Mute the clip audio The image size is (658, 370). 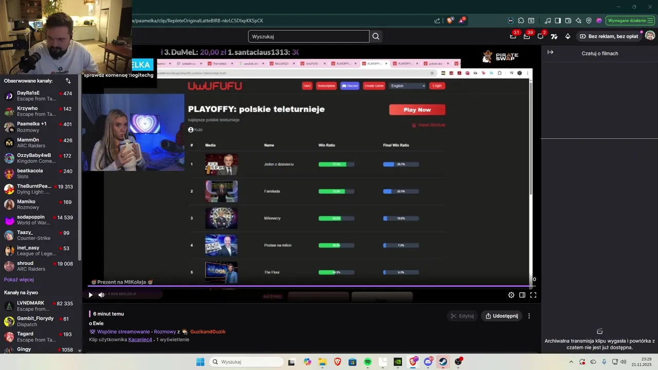[101, 295]
